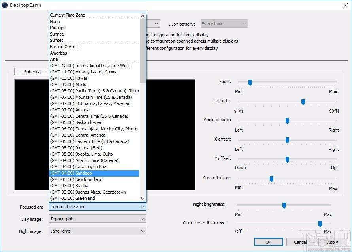Image resolution: width=352 pixels, height=252 pixels.
Task: Select (GMT-08:00) Pacific Time entry
Action: (x=94, y=91)
